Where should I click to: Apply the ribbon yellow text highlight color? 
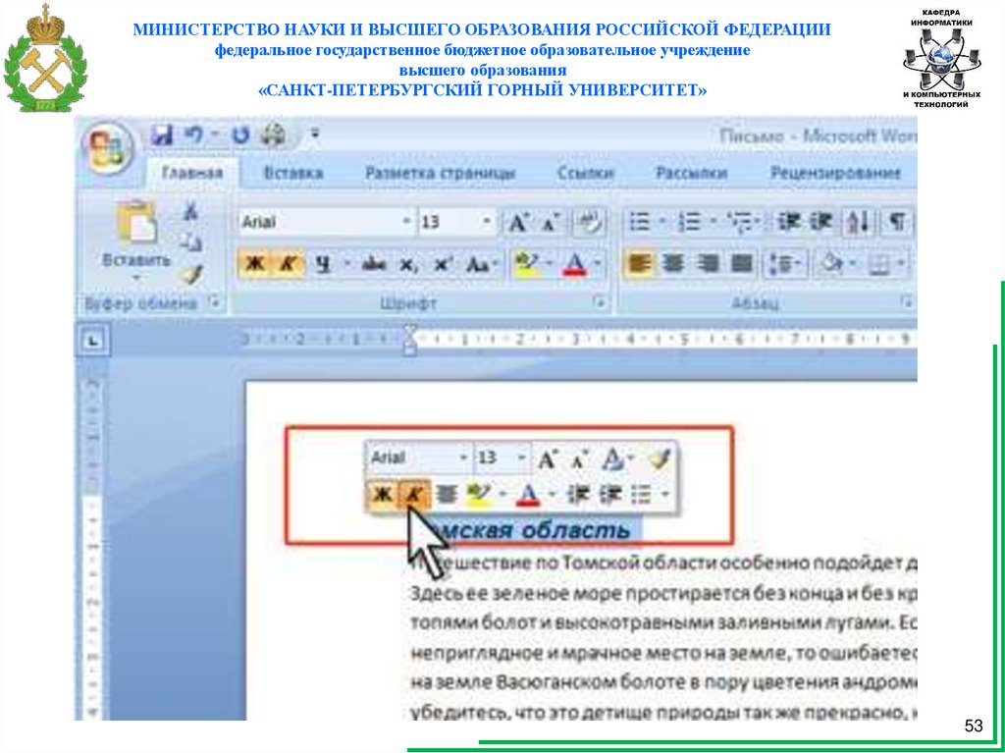pyautogui.click(x=528, y=264)
